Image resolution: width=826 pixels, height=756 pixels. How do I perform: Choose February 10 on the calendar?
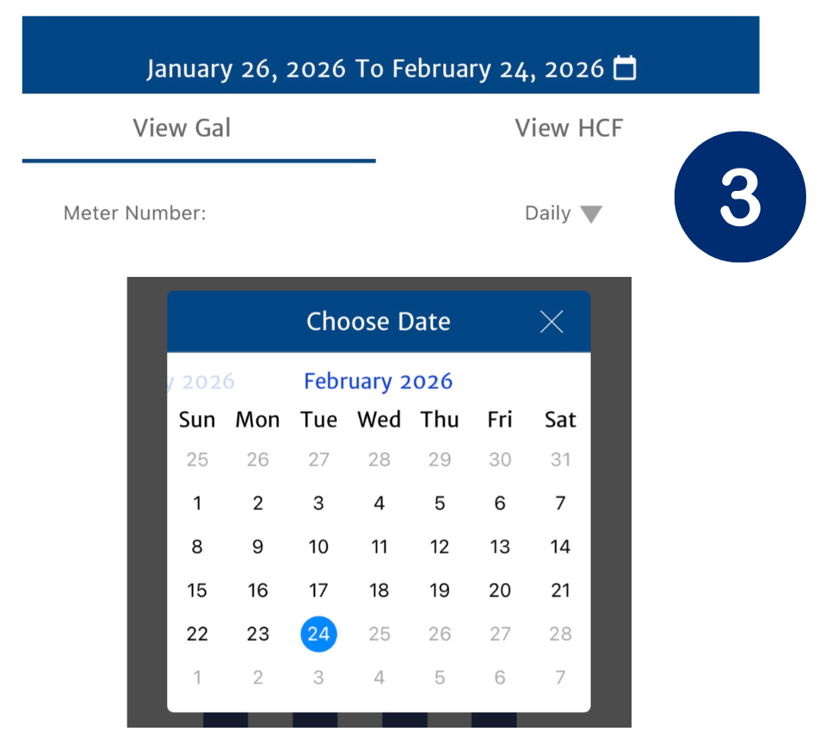pos(318,547)
